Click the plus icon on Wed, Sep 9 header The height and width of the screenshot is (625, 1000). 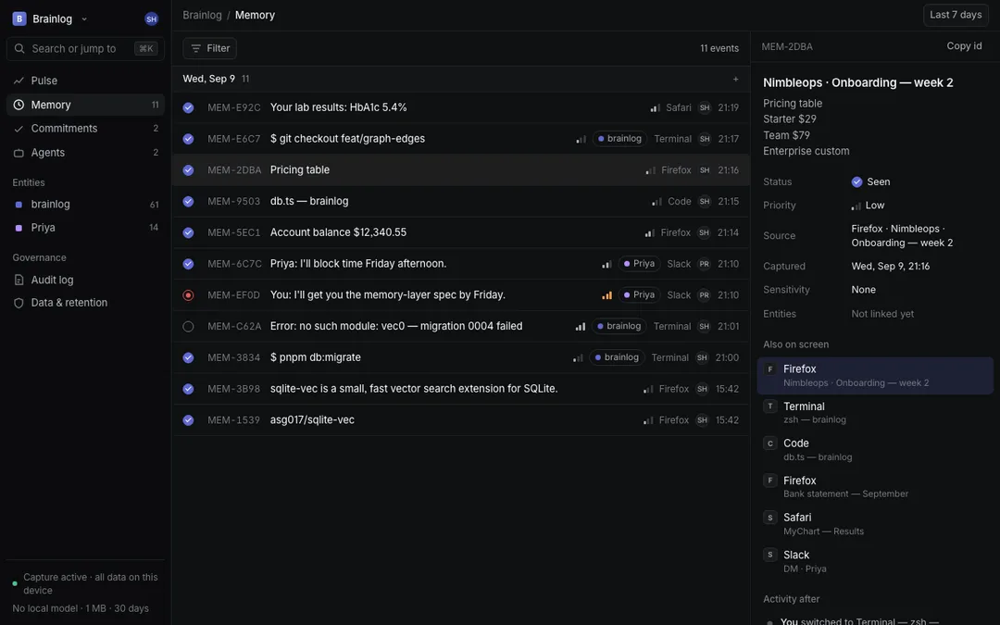click(735, 79)
